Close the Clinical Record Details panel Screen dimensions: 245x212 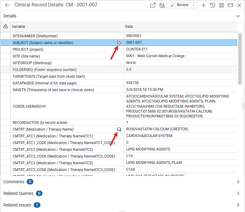point(239,5)
